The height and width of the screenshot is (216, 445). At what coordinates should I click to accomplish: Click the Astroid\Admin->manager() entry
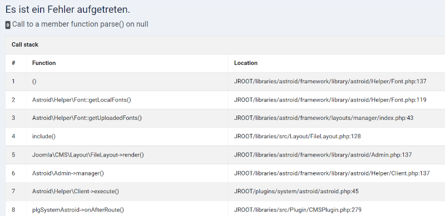[x=68, y=173]
